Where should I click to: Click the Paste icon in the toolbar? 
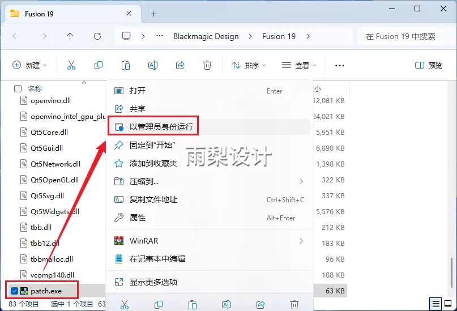tap(126, 65)
